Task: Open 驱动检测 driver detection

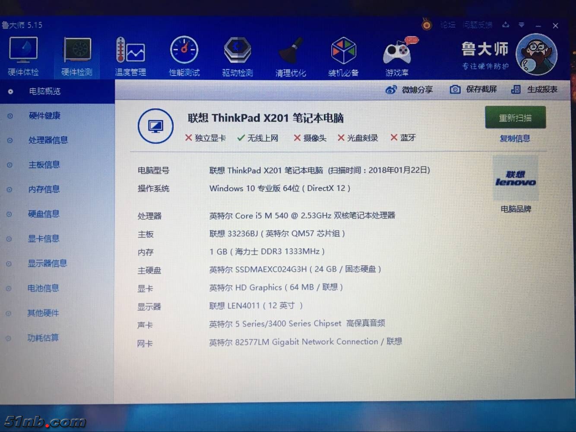Action: pyautogui.click(x=237, y=57)
